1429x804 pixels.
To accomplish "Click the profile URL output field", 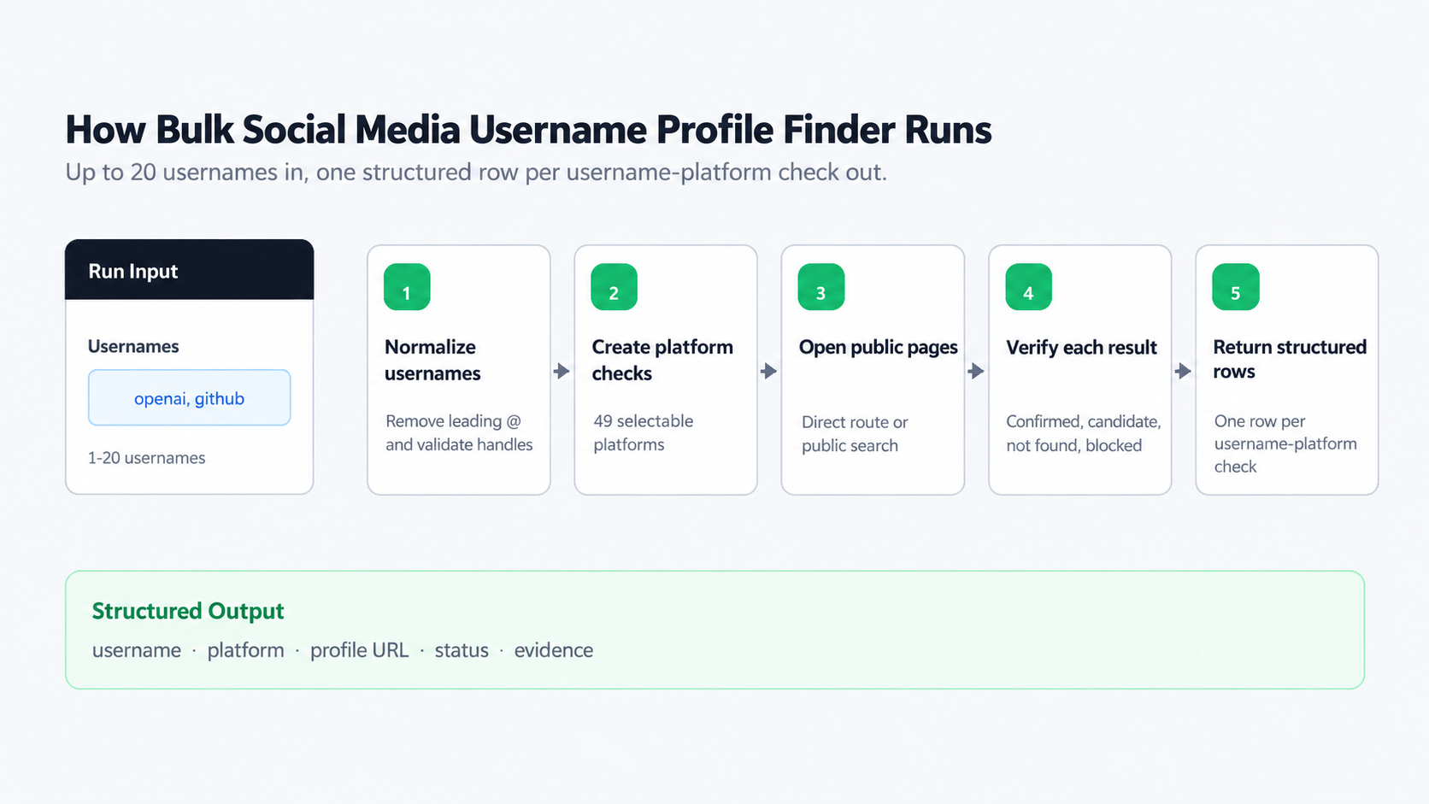I will pyautogui.click(x=359, y=650).
